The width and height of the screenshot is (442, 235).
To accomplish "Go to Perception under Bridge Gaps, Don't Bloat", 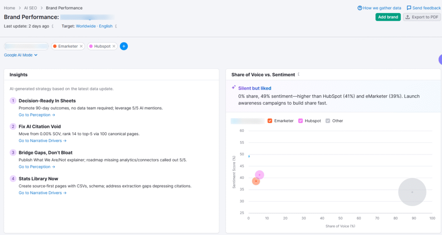I will (37, 167).
